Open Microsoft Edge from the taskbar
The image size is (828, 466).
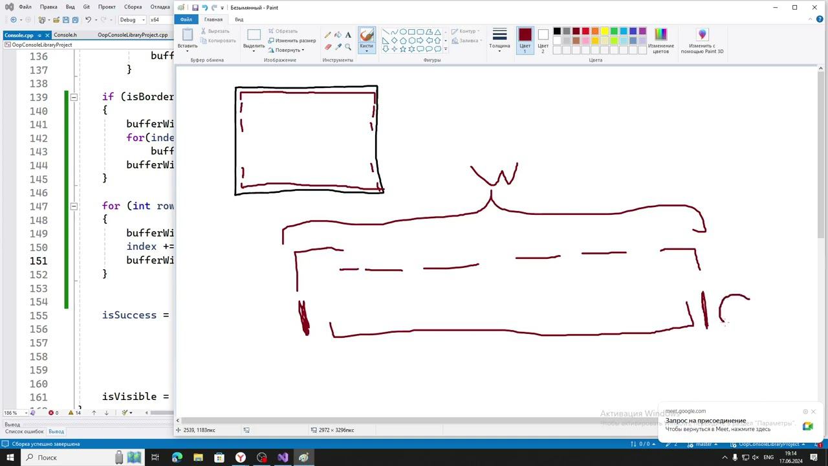click(x=177, y=458)
